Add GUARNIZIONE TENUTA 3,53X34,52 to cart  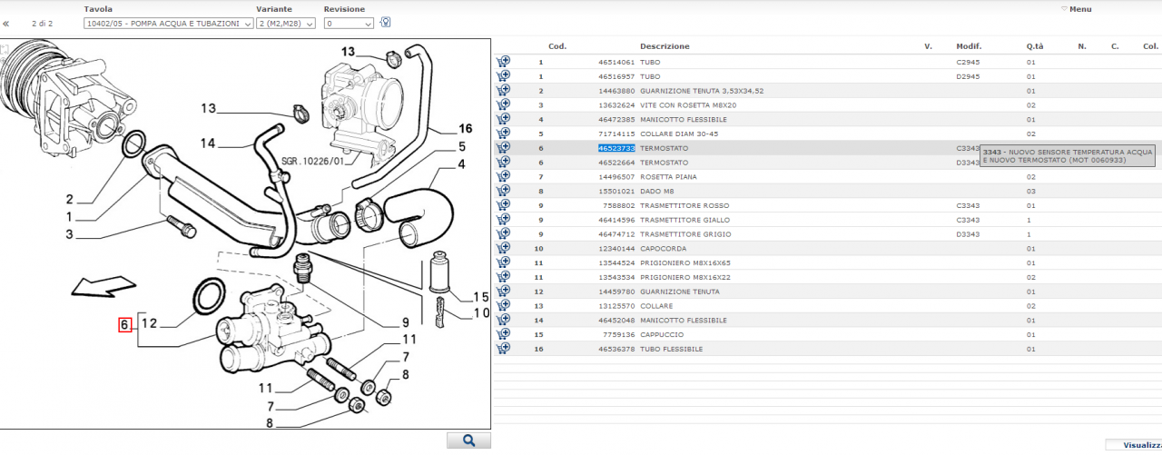pyautogui.click(x=503, y=91)
